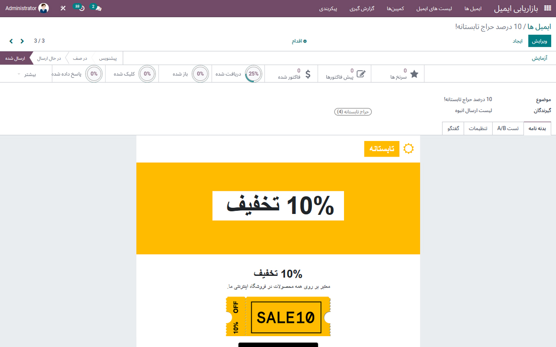Click the developer tools wrench icon

tap(63, 8)
